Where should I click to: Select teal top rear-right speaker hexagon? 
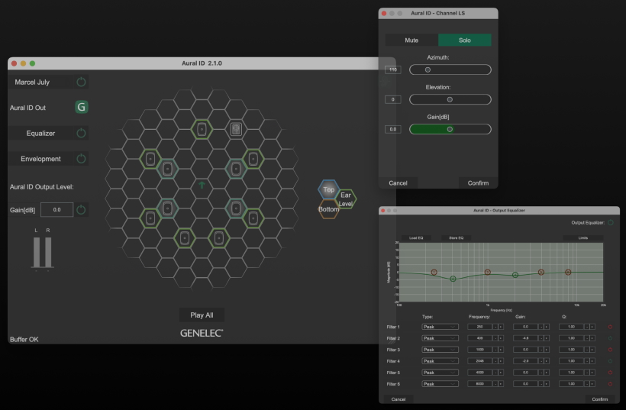pyautogui.click(x=236, y=208)
